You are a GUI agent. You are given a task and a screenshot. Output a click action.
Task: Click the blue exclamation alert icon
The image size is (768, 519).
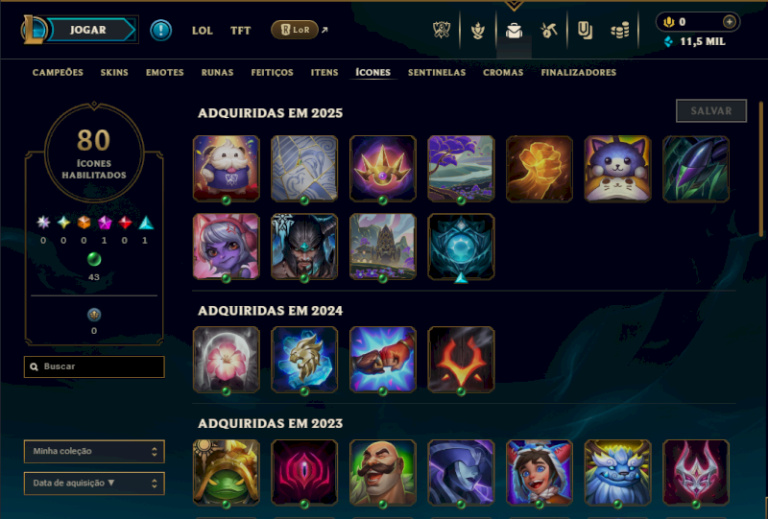click(x=160, y=31)
